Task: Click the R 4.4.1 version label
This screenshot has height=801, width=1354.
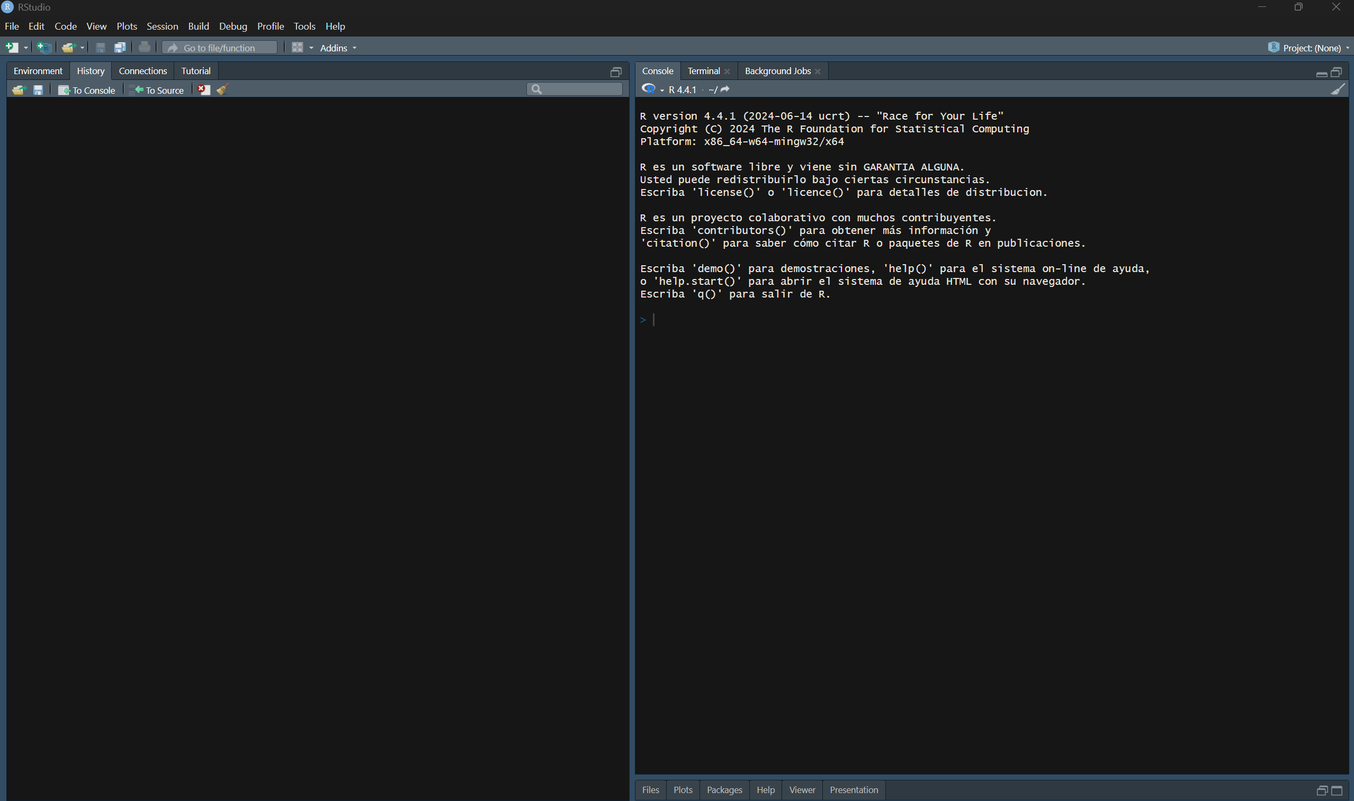Action: [x=683, y=89]
